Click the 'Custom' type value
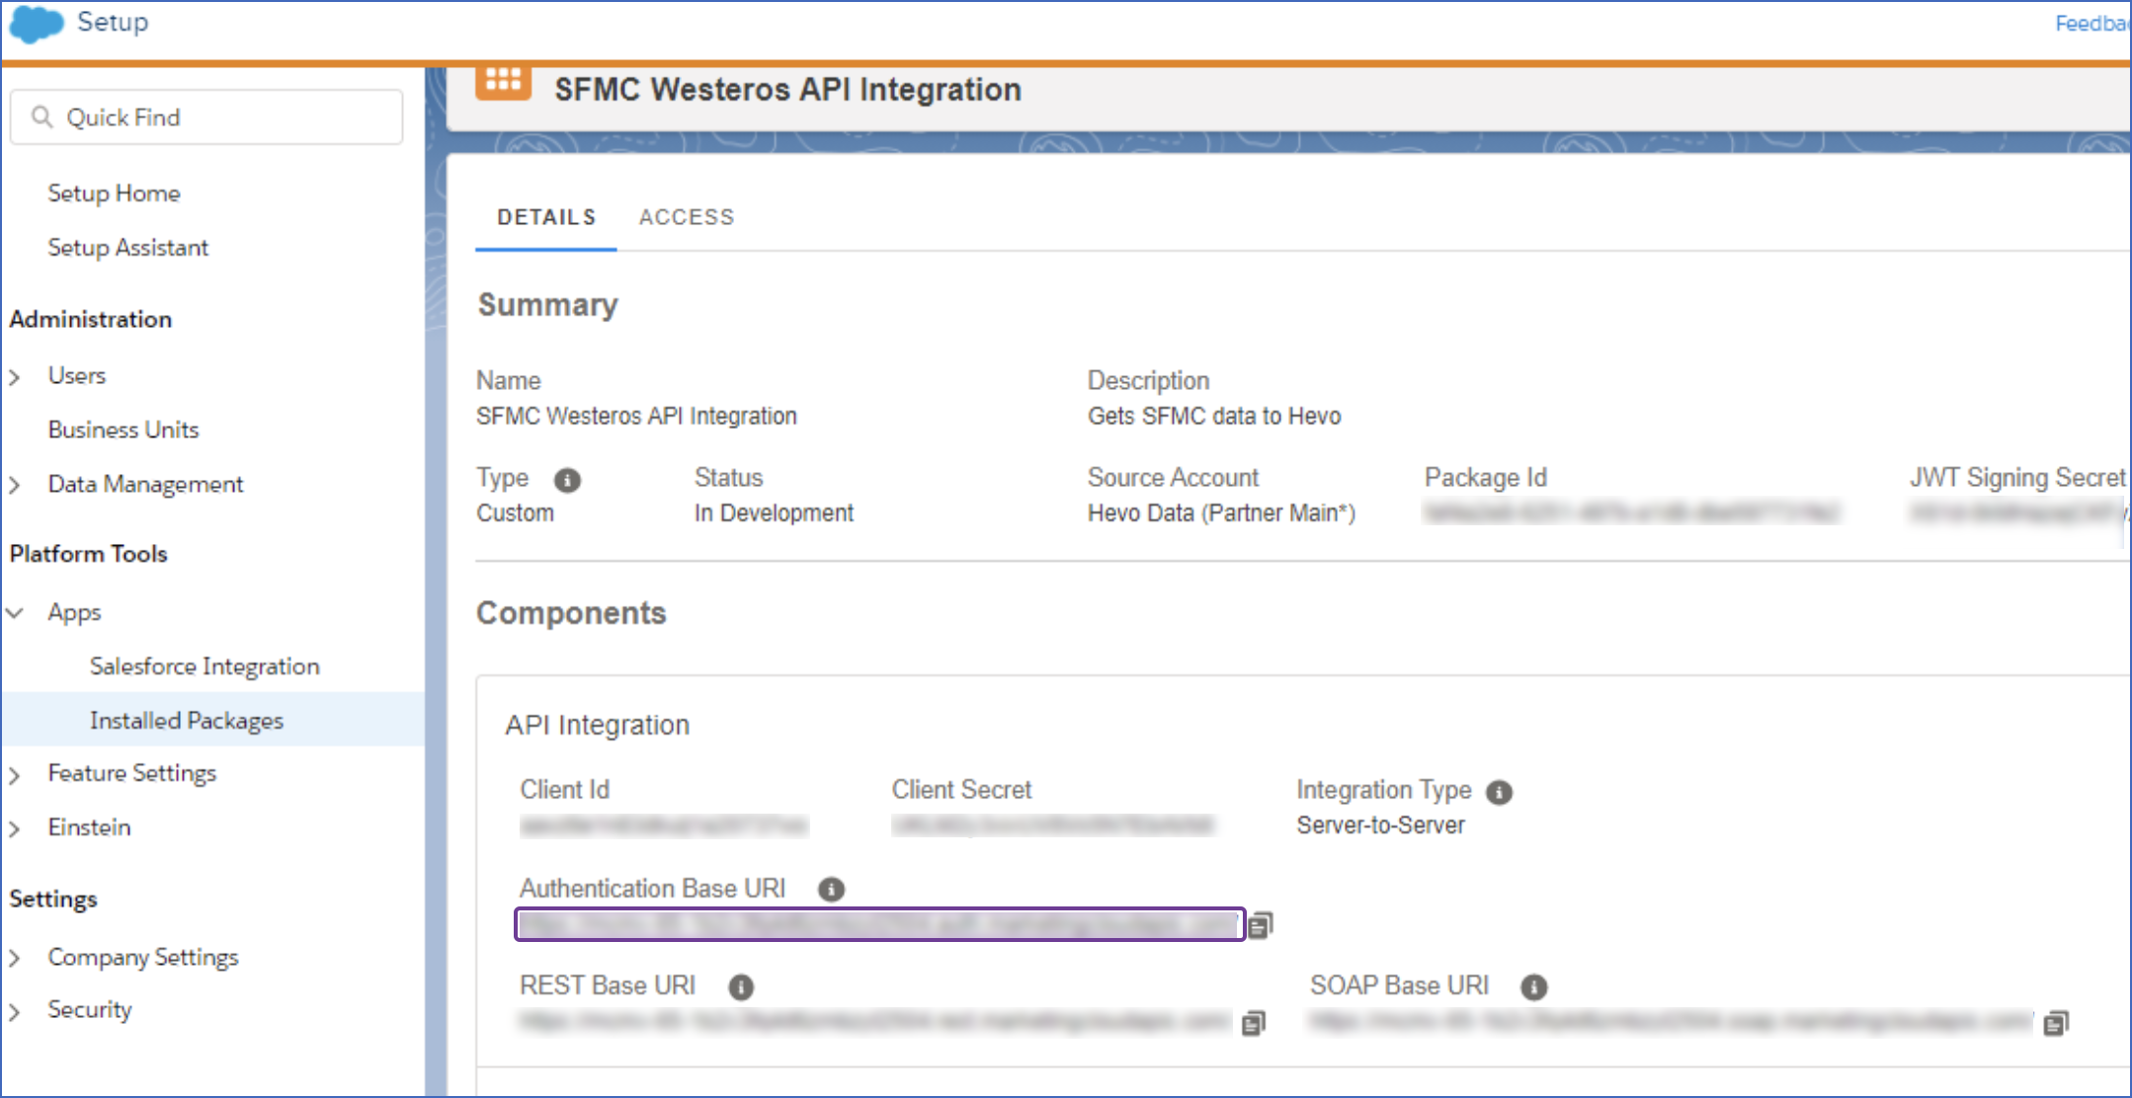2132x1098 pixels. click(x=515, y=513)
